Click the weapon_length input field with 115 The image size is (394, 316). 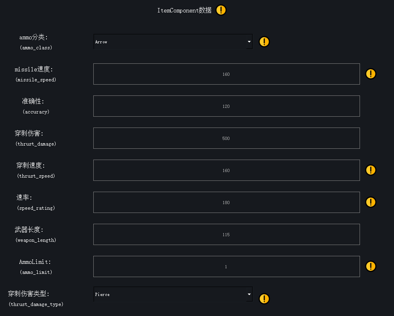point(226,234)
